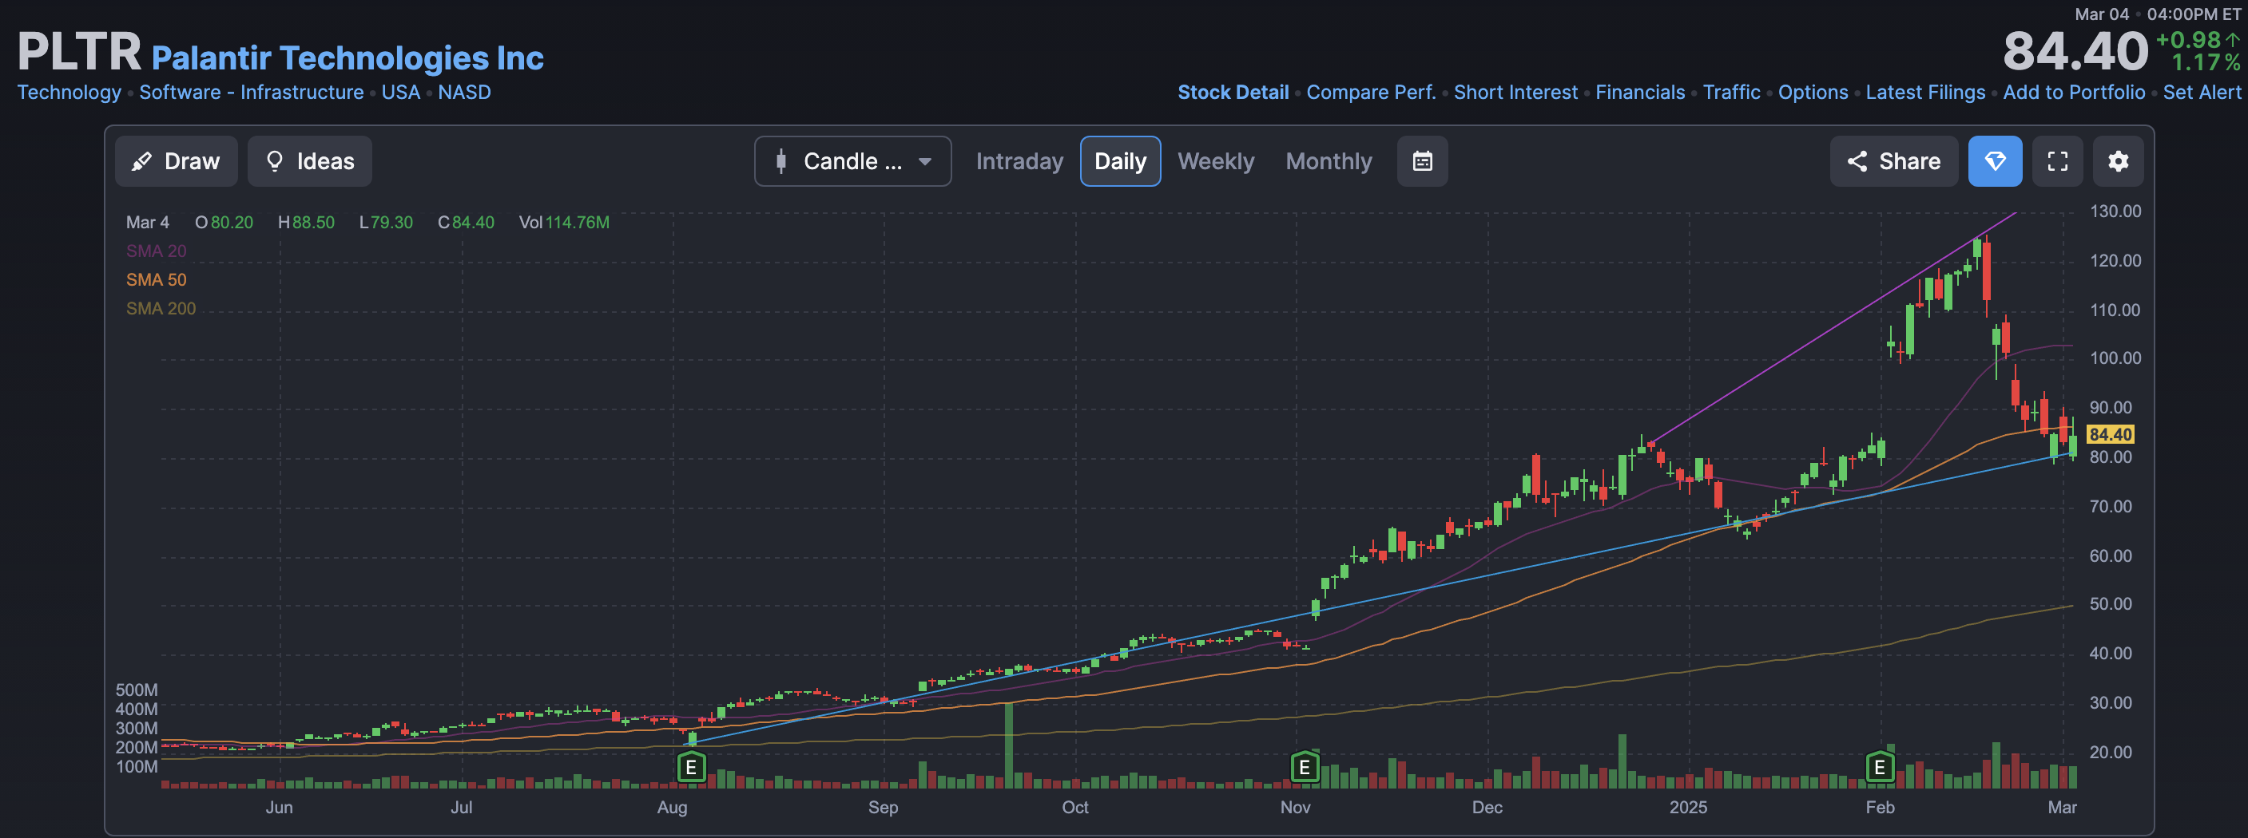Click the candlestick icon in chart type selector
Screen dimensions: 2248x838
[781, 161]
